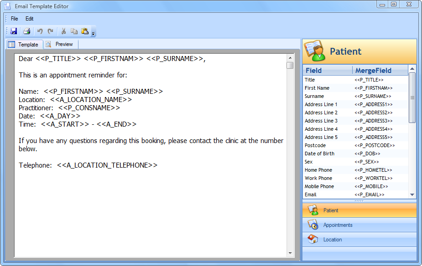Click the menu bar drag handle
Image resolution: width=422 pixels, height=266 pixels.
tap(6, 19)
